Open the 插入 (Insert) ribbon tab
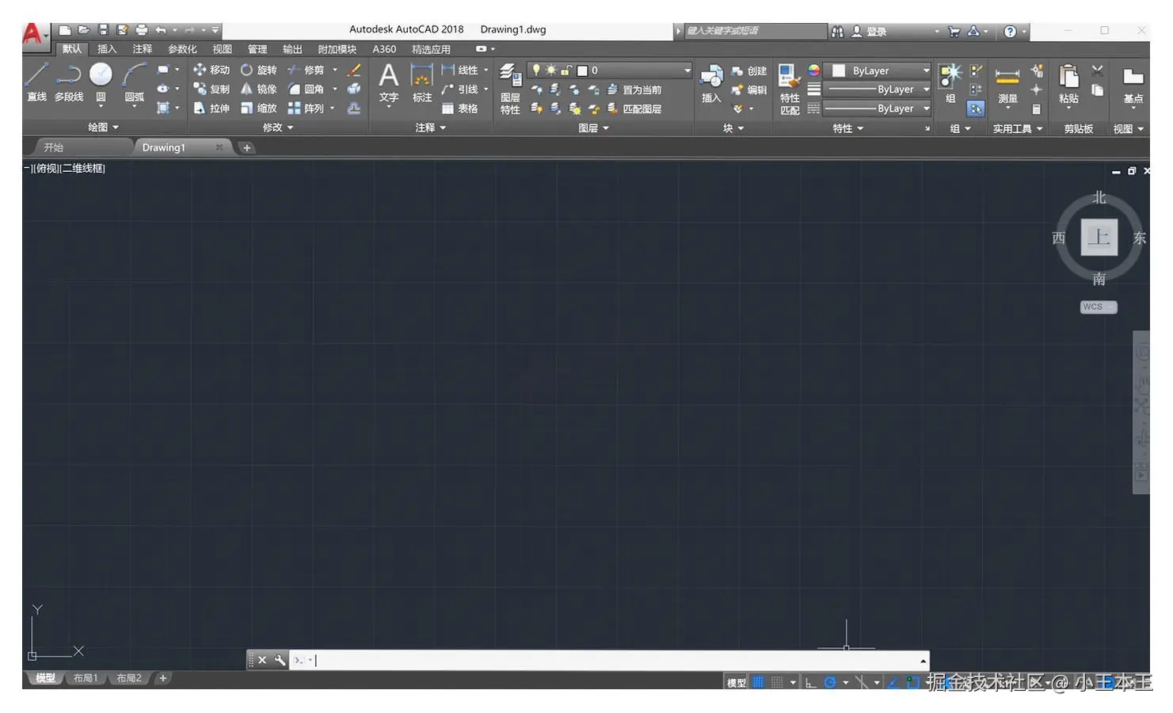Viewport: 1173px width, 713px height. [107, 49]
